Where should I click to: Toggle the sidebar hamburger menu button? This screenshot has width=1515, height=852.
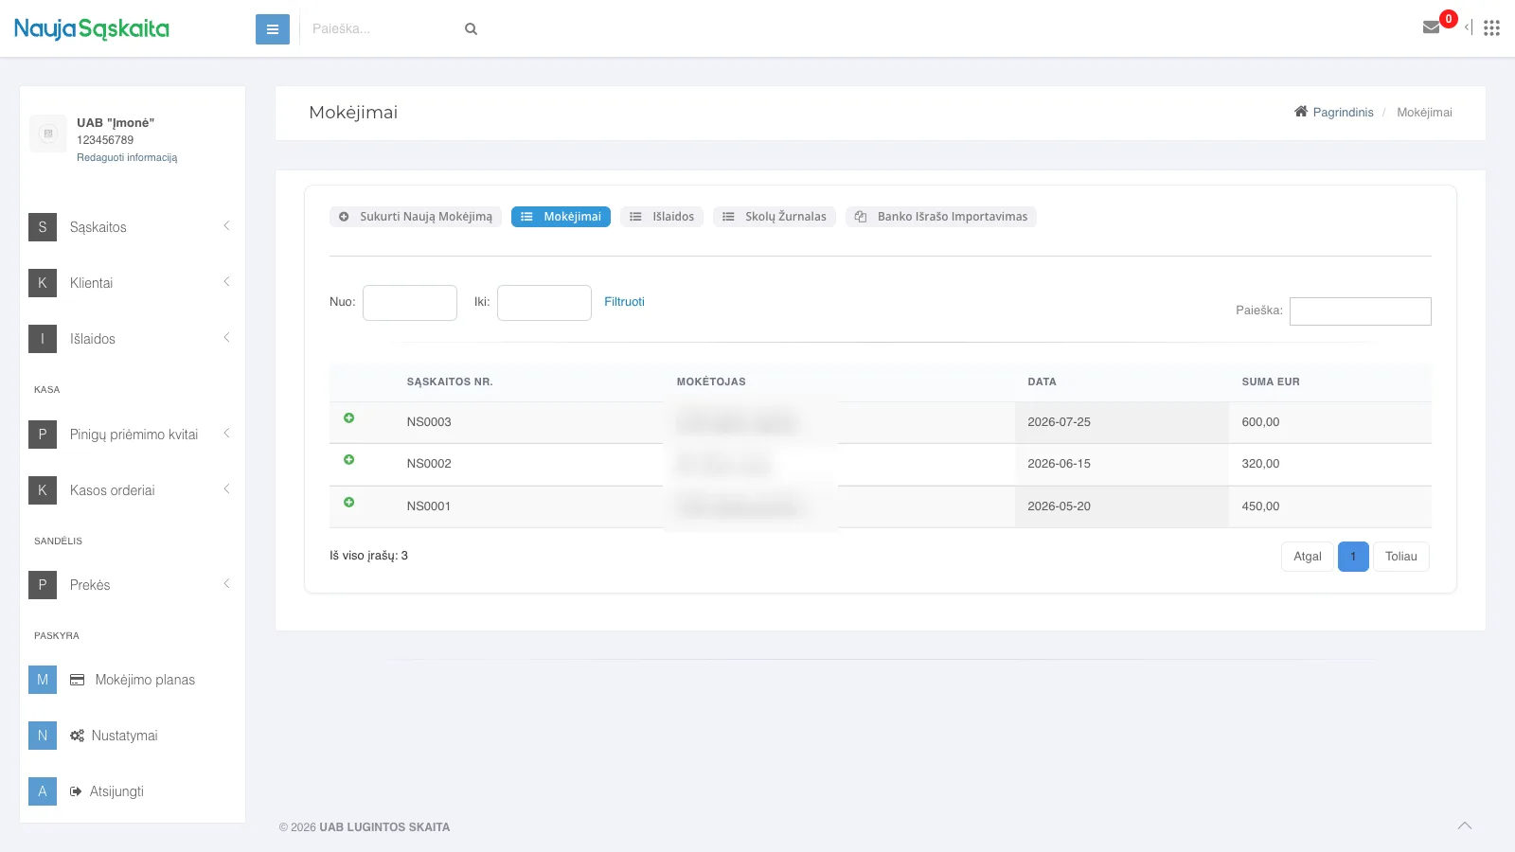tap(273, 29)
